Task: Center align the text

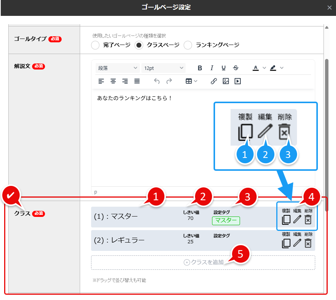Action: 113,81
